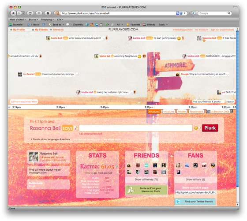The width and height of the screenshot is (247, 221).
Task: Click the share plurk page URL field
Action: (x=195, y=192)
